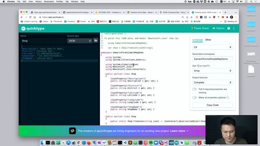The image size is (260, 146).
Task: Close the quicktype browser tab
Action: (x=220, y=13)
